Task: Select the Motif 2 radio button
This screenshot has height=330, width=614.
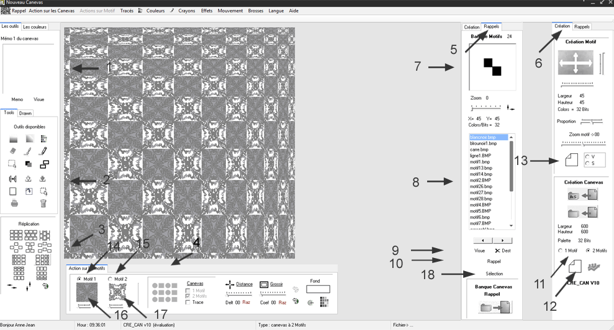Action: (x=111, y=279)
